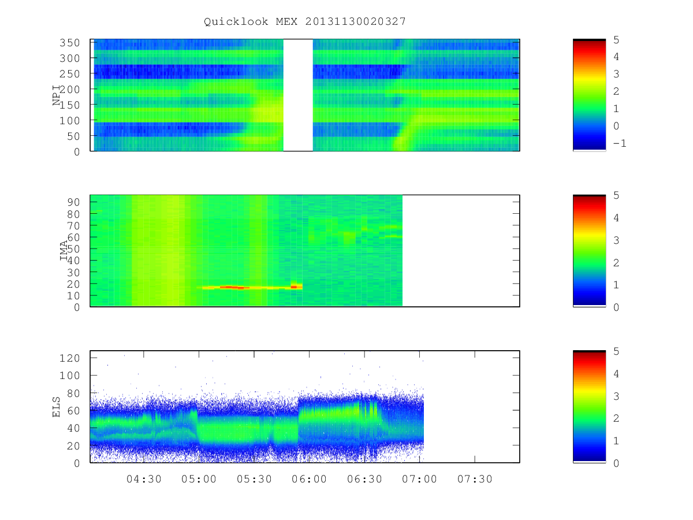Click the 3 label on NPI colorbar

point(616,74)
